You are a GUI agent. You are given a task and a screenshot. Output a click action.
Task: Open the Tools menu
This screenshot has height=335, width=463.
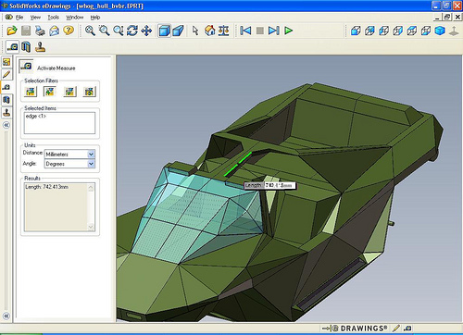(53, 18)
